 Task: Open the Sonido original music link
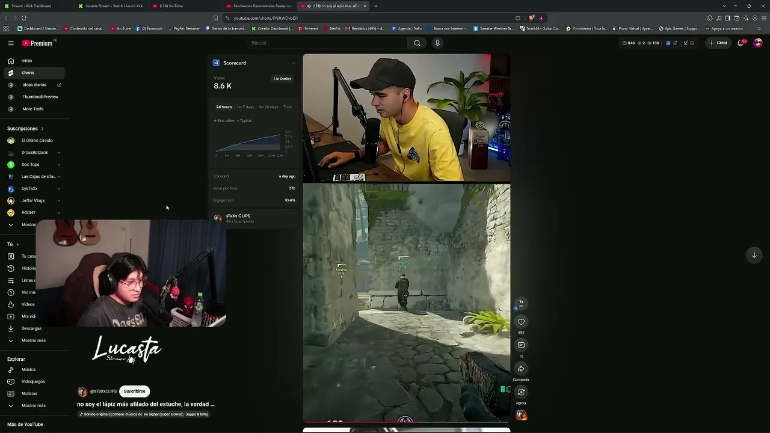click(144, 414)
